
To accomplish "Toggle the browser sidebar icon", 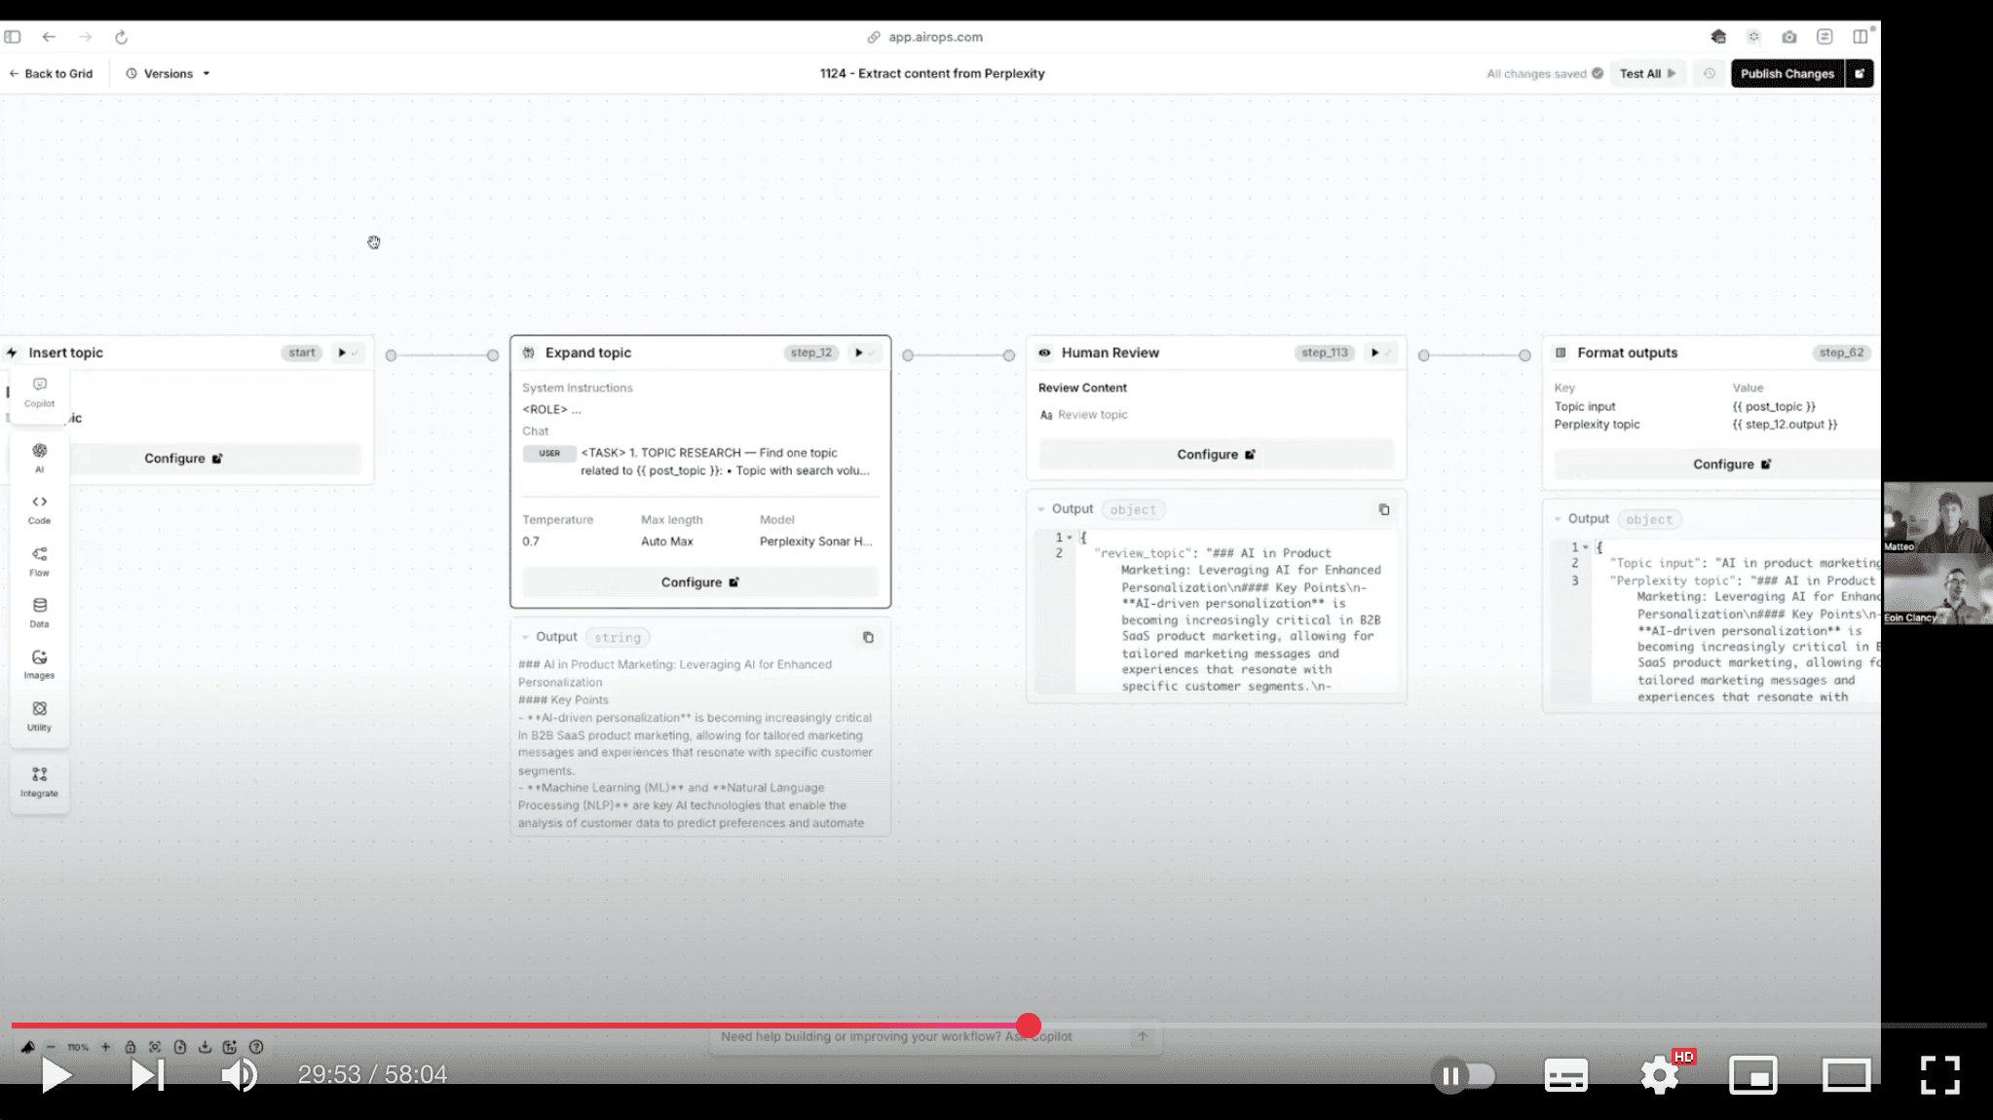I will 13,37.
